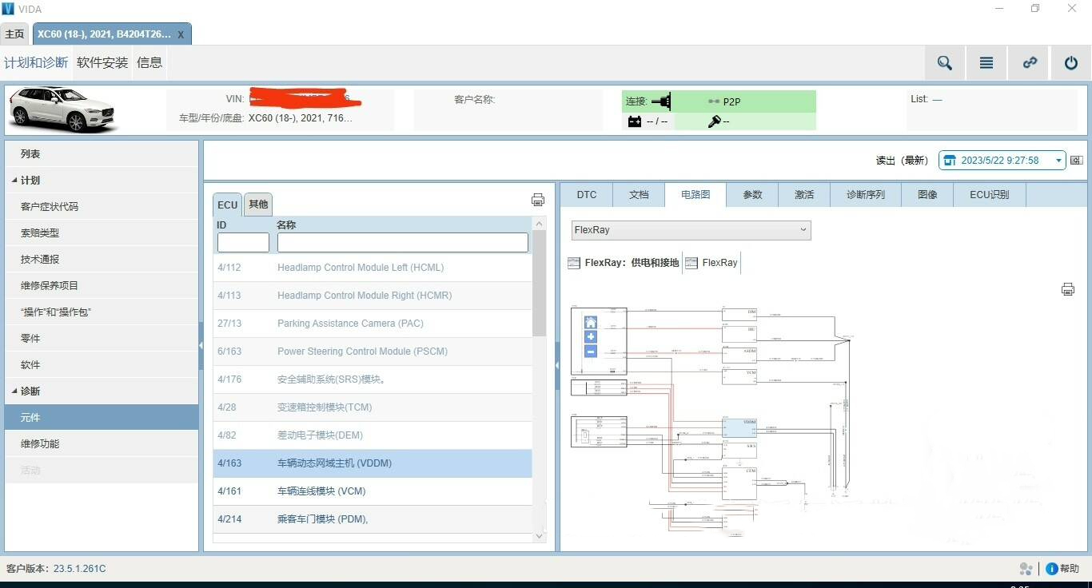Select the 电路图 tab
Viewport: 1092px width, 588px height.
point(695,195)
